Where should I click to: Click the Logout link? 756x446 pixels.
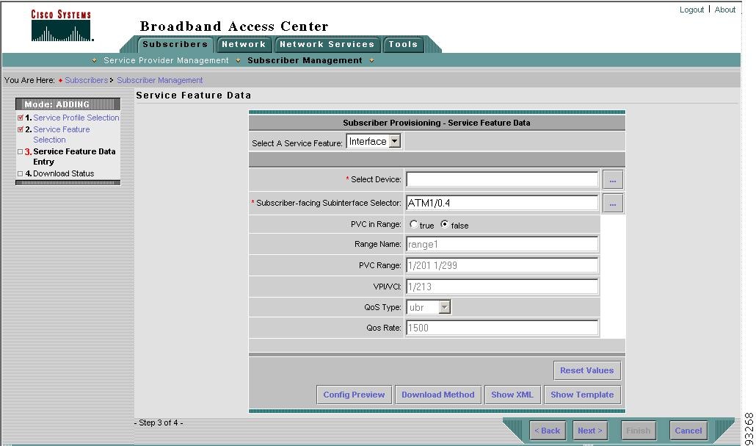click(691, 10)
